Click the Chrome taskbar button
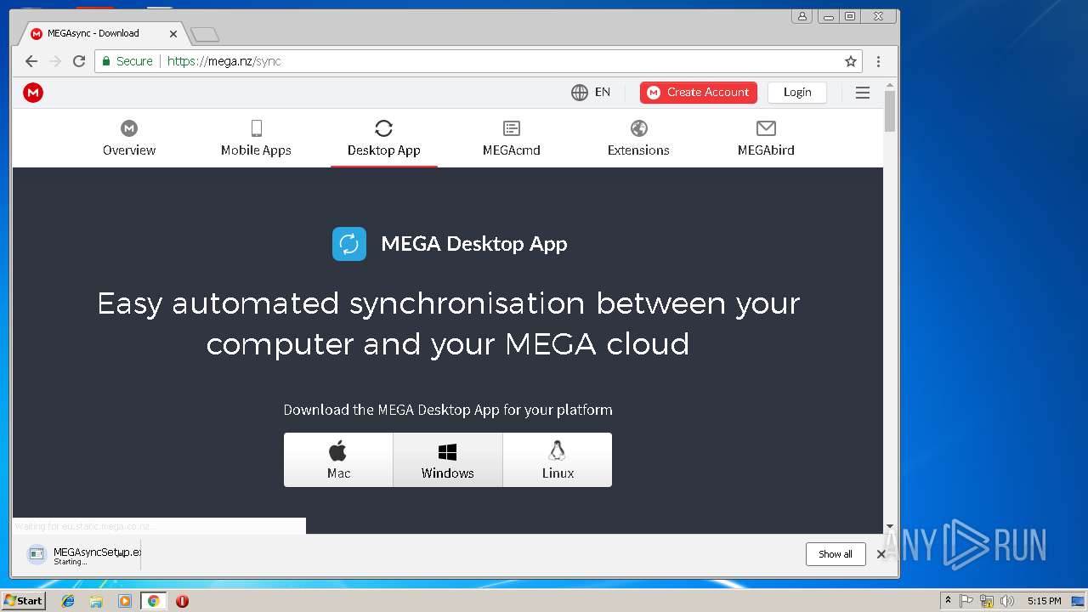The height and width of the screenshot is (612, 1088). (153, 601)
